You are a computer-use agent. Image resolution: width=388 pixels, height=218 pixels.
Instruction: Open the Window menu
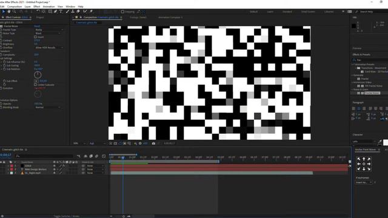(70, 7)
